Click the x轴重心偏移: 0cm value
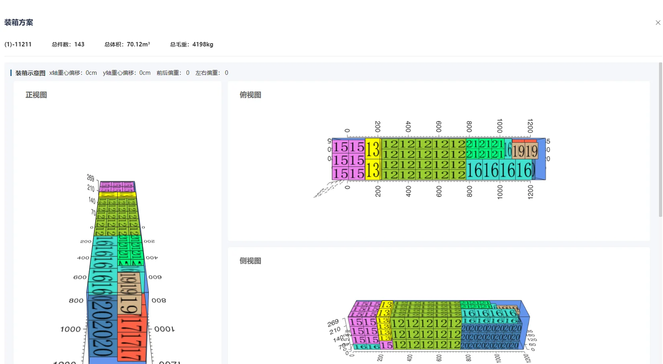 (x=73, y=73)
